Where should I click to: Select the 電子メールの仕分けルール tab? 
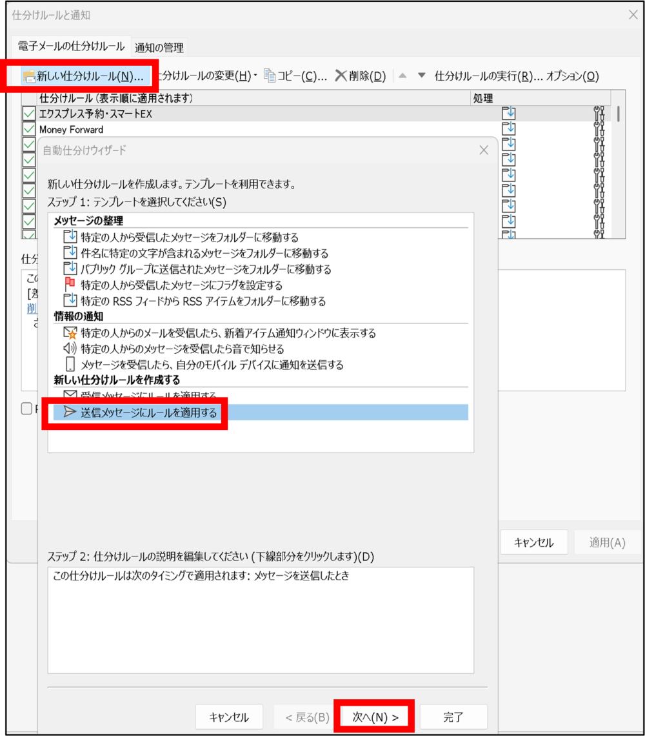point(71,46)
